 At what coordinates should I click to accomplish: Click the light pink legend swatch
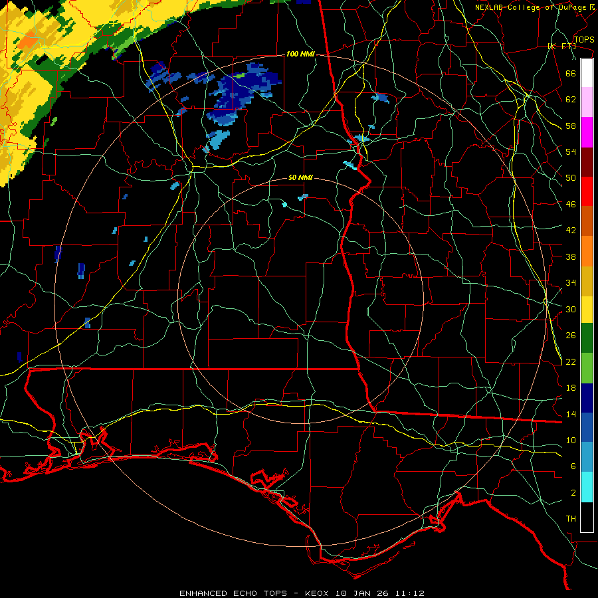587,102
